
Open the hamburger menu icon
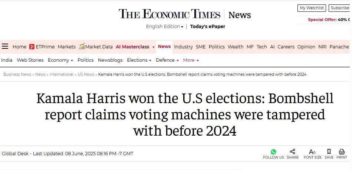click(5, 47)
